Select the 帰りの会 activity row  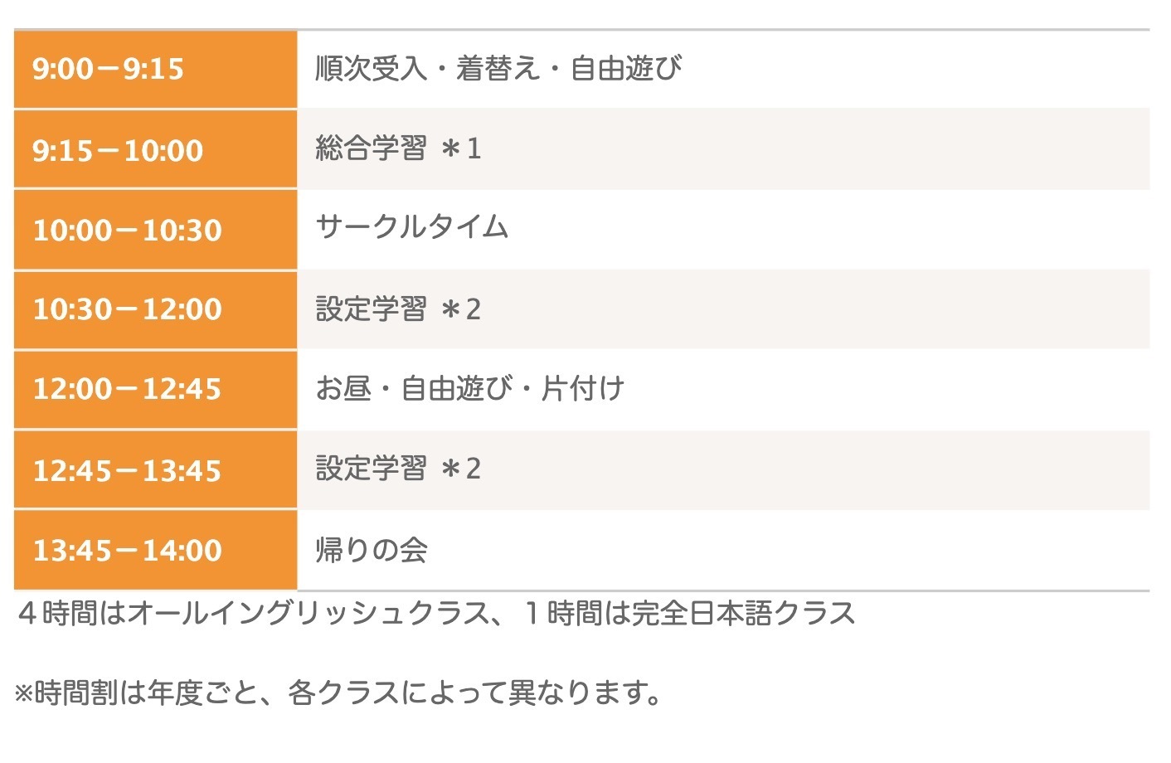coord(372,550)
